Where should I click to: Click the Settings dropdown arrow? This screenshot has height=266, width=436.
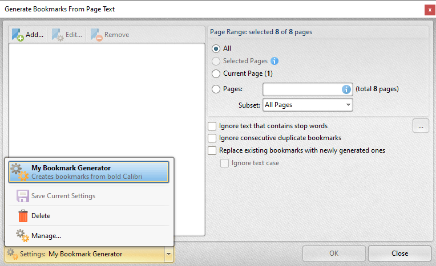169,254
